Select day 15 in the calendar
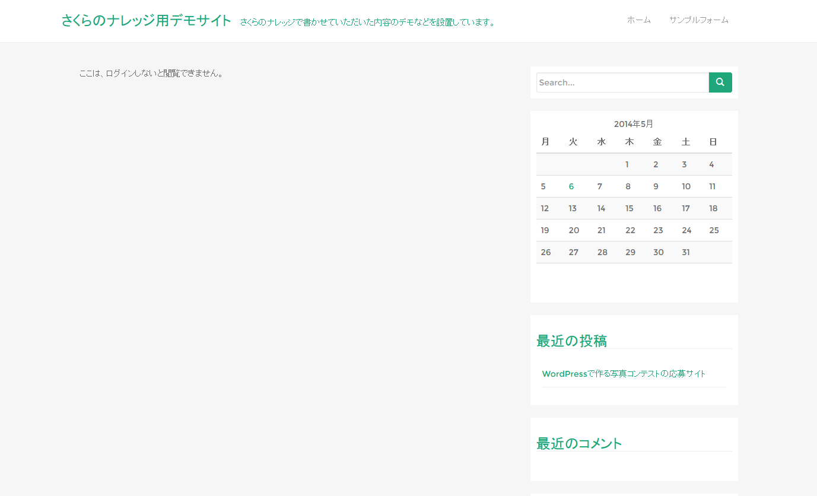The height and width of the screenshot is (496, 817). click(629, 208)
